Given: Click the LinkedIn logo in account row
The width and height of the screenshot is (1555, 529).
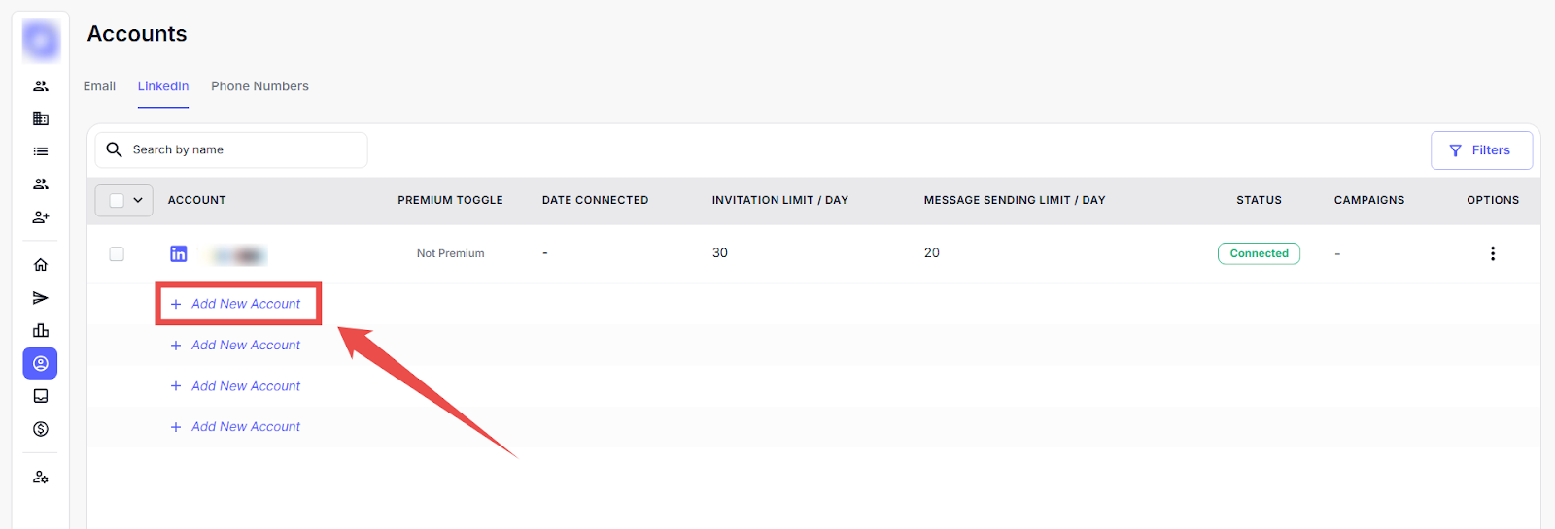Looking at the screenshot, I should (x=179, y=253).
